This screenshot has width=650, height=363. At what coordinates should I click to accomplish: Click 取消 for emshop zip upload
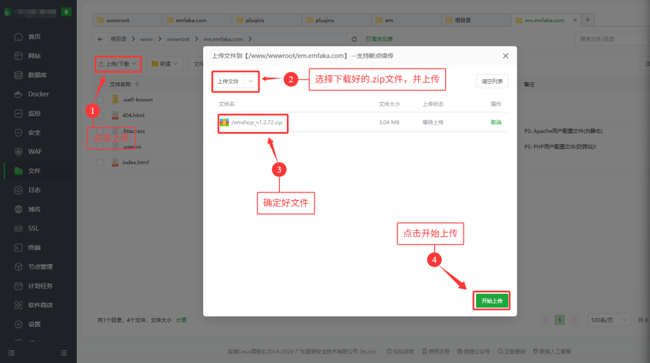click(x=496, y=122)
